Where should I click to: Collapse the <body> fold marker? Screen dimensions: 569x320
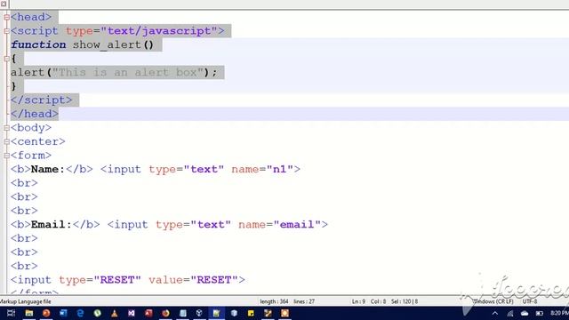click(x=6, y=128)
